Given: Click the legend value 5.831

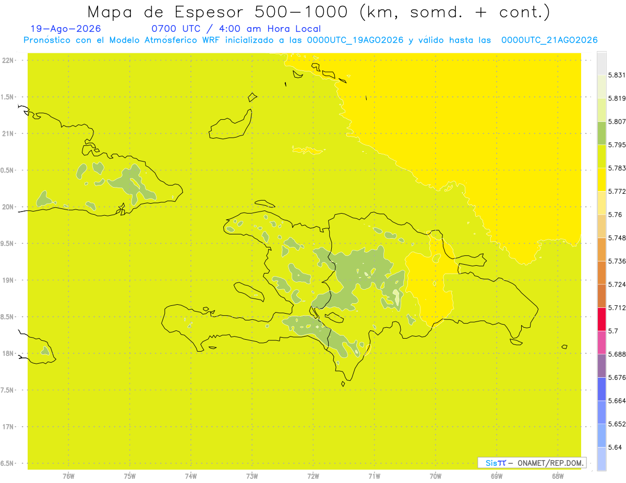Looking at the screenshot, I should [x=617, y=75].
